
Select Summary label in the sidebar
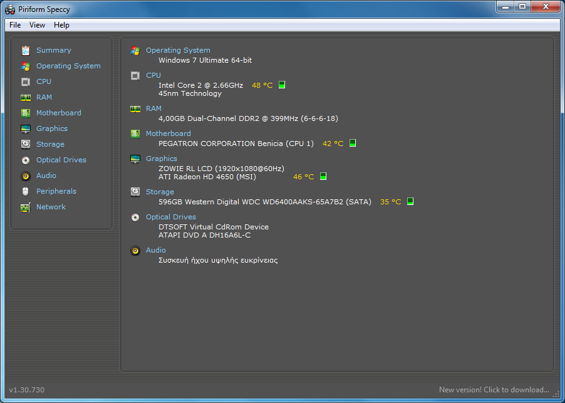(54, 50)
